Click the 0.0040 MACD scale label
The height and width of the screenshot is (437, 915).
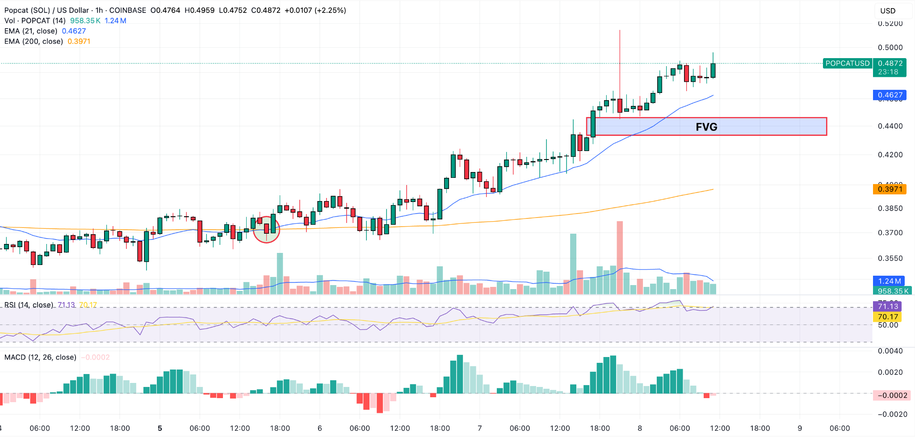pos(890,351)
